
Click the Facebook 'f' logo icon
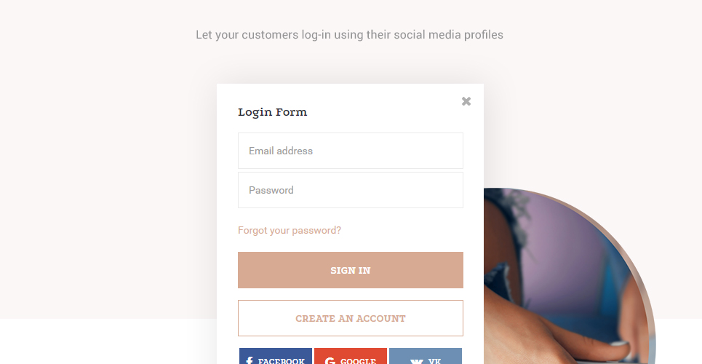click(x=250, y=360)
